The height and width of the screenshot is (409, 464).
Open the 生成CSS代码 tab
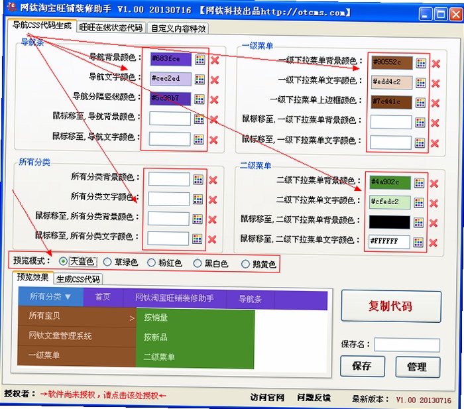coord(78,279)
